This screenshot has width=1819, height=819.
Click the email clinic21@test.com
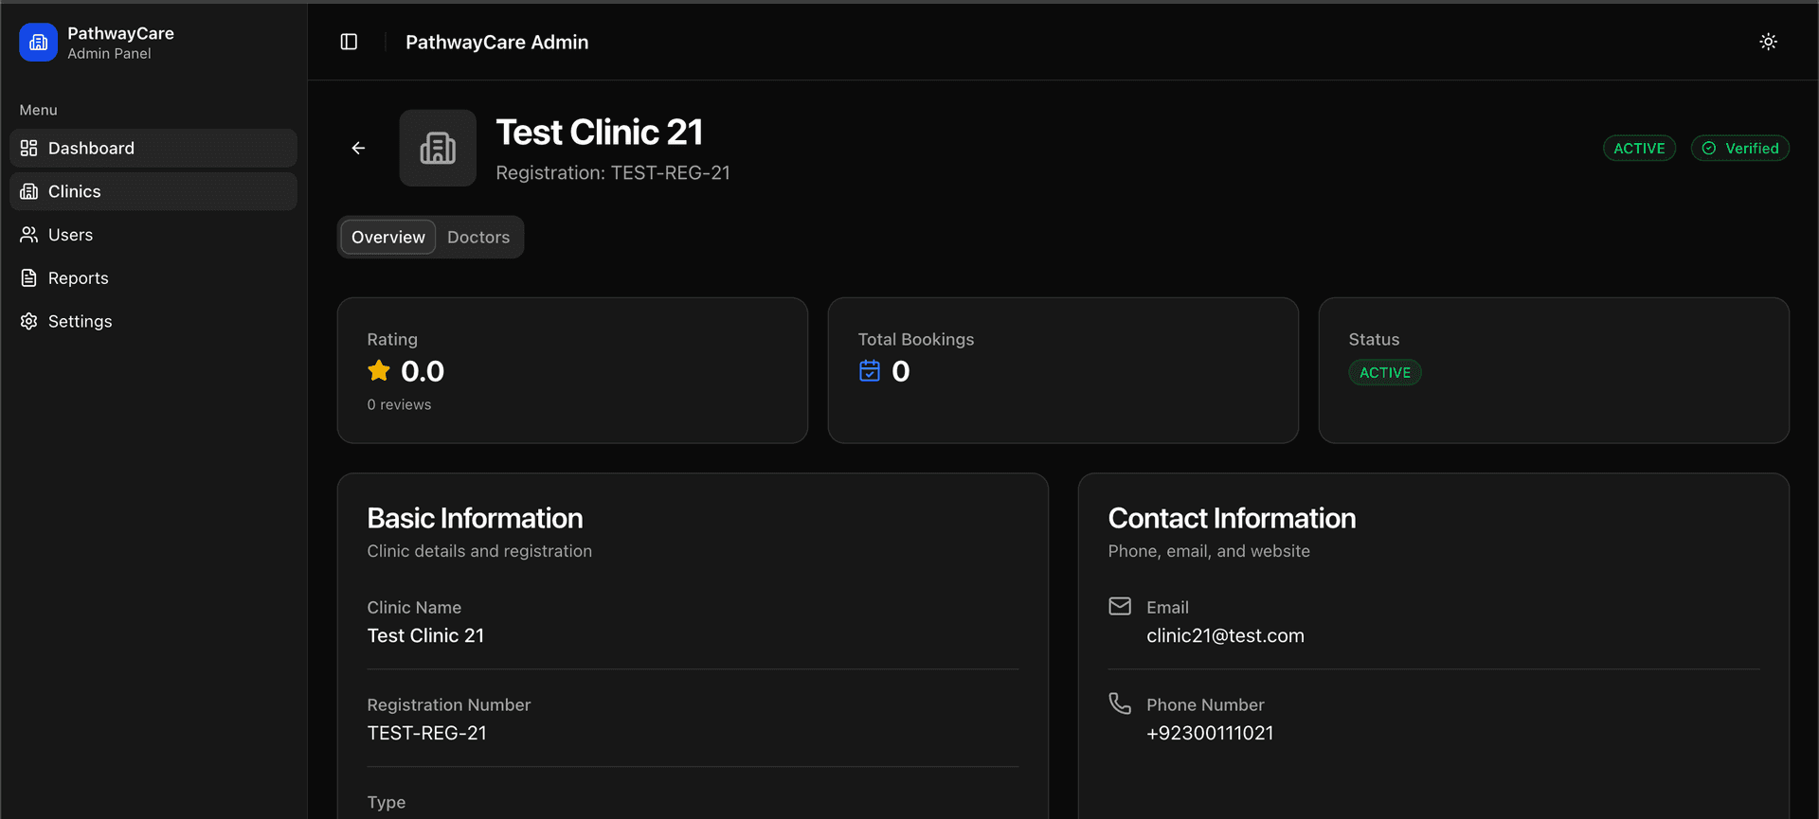1225,636
